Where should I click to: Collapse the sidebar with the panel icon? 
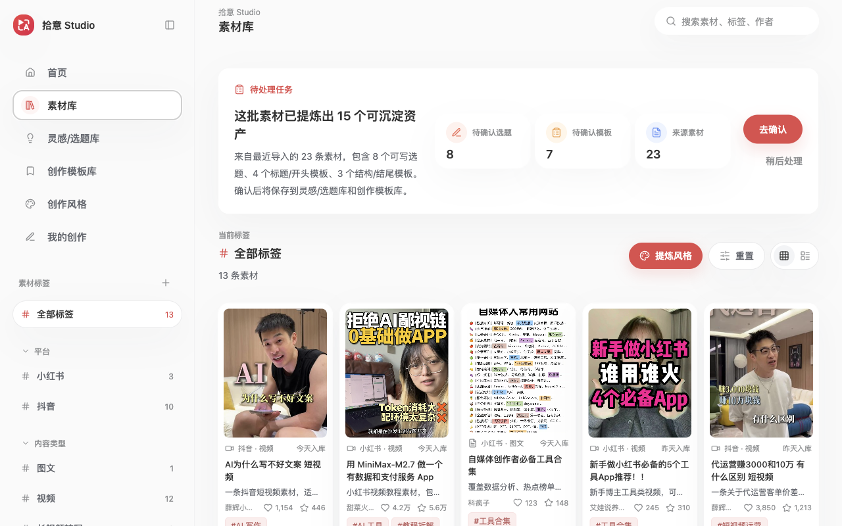coord(170,25)
